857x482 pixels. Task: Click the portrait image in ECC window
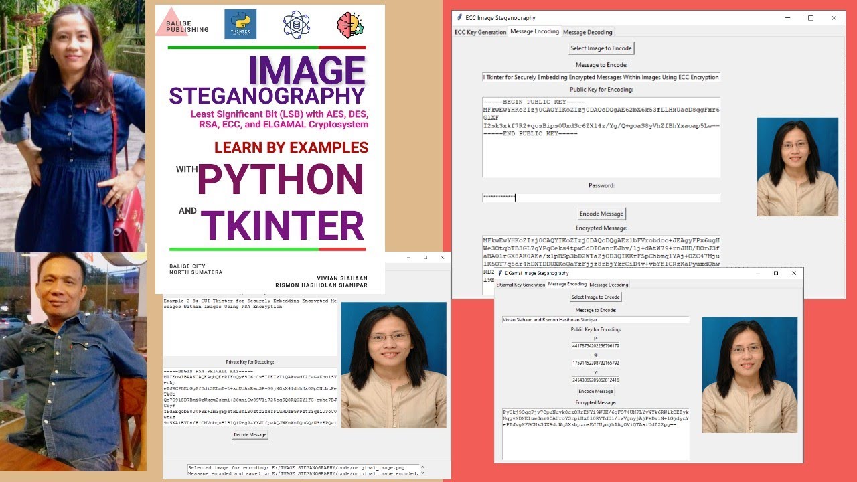pyautogui.click(x=797, y=167)
